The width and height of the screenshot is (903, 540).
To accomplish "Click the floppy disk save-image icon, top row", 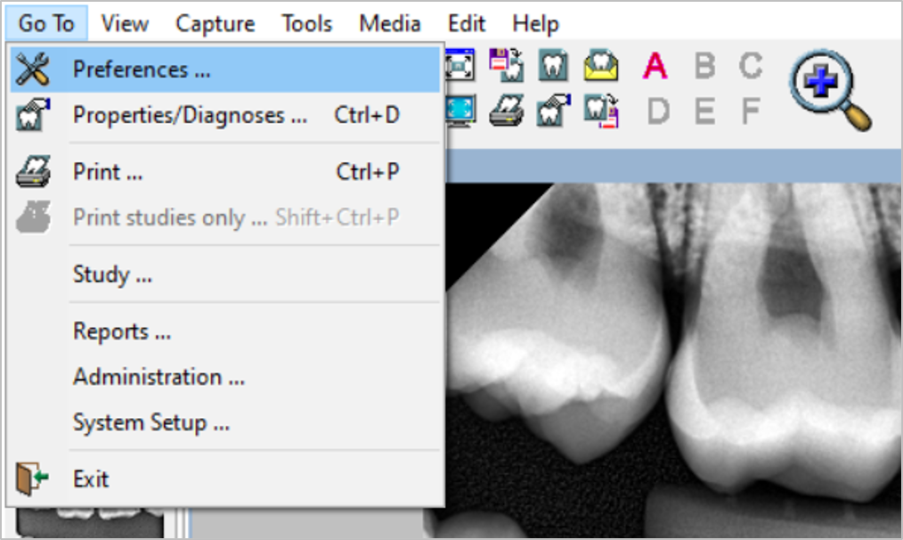I will pos(507,66).
